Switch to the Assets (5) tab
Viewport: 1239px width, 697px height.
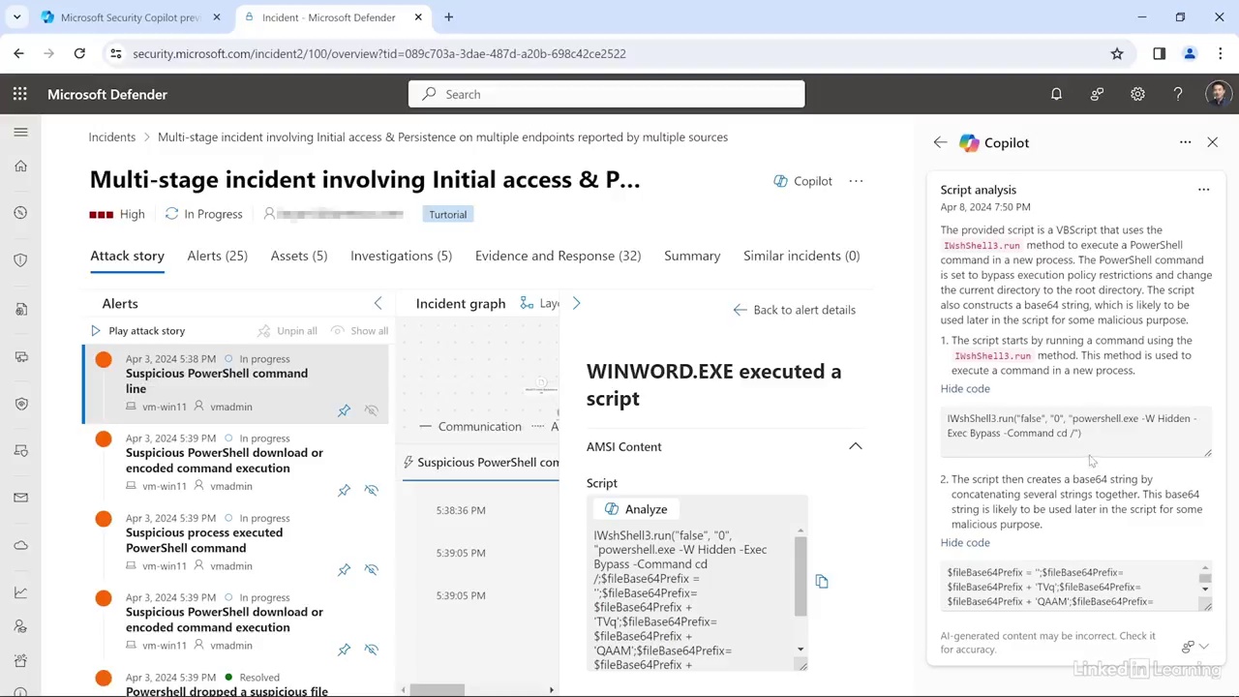[x=299, y=256]
